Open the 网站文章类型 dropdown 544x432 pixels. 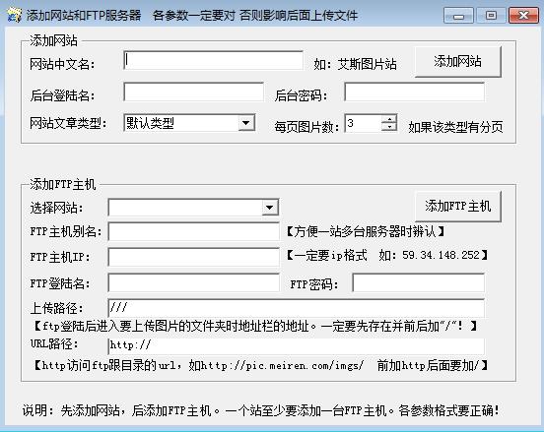point(246,123)
